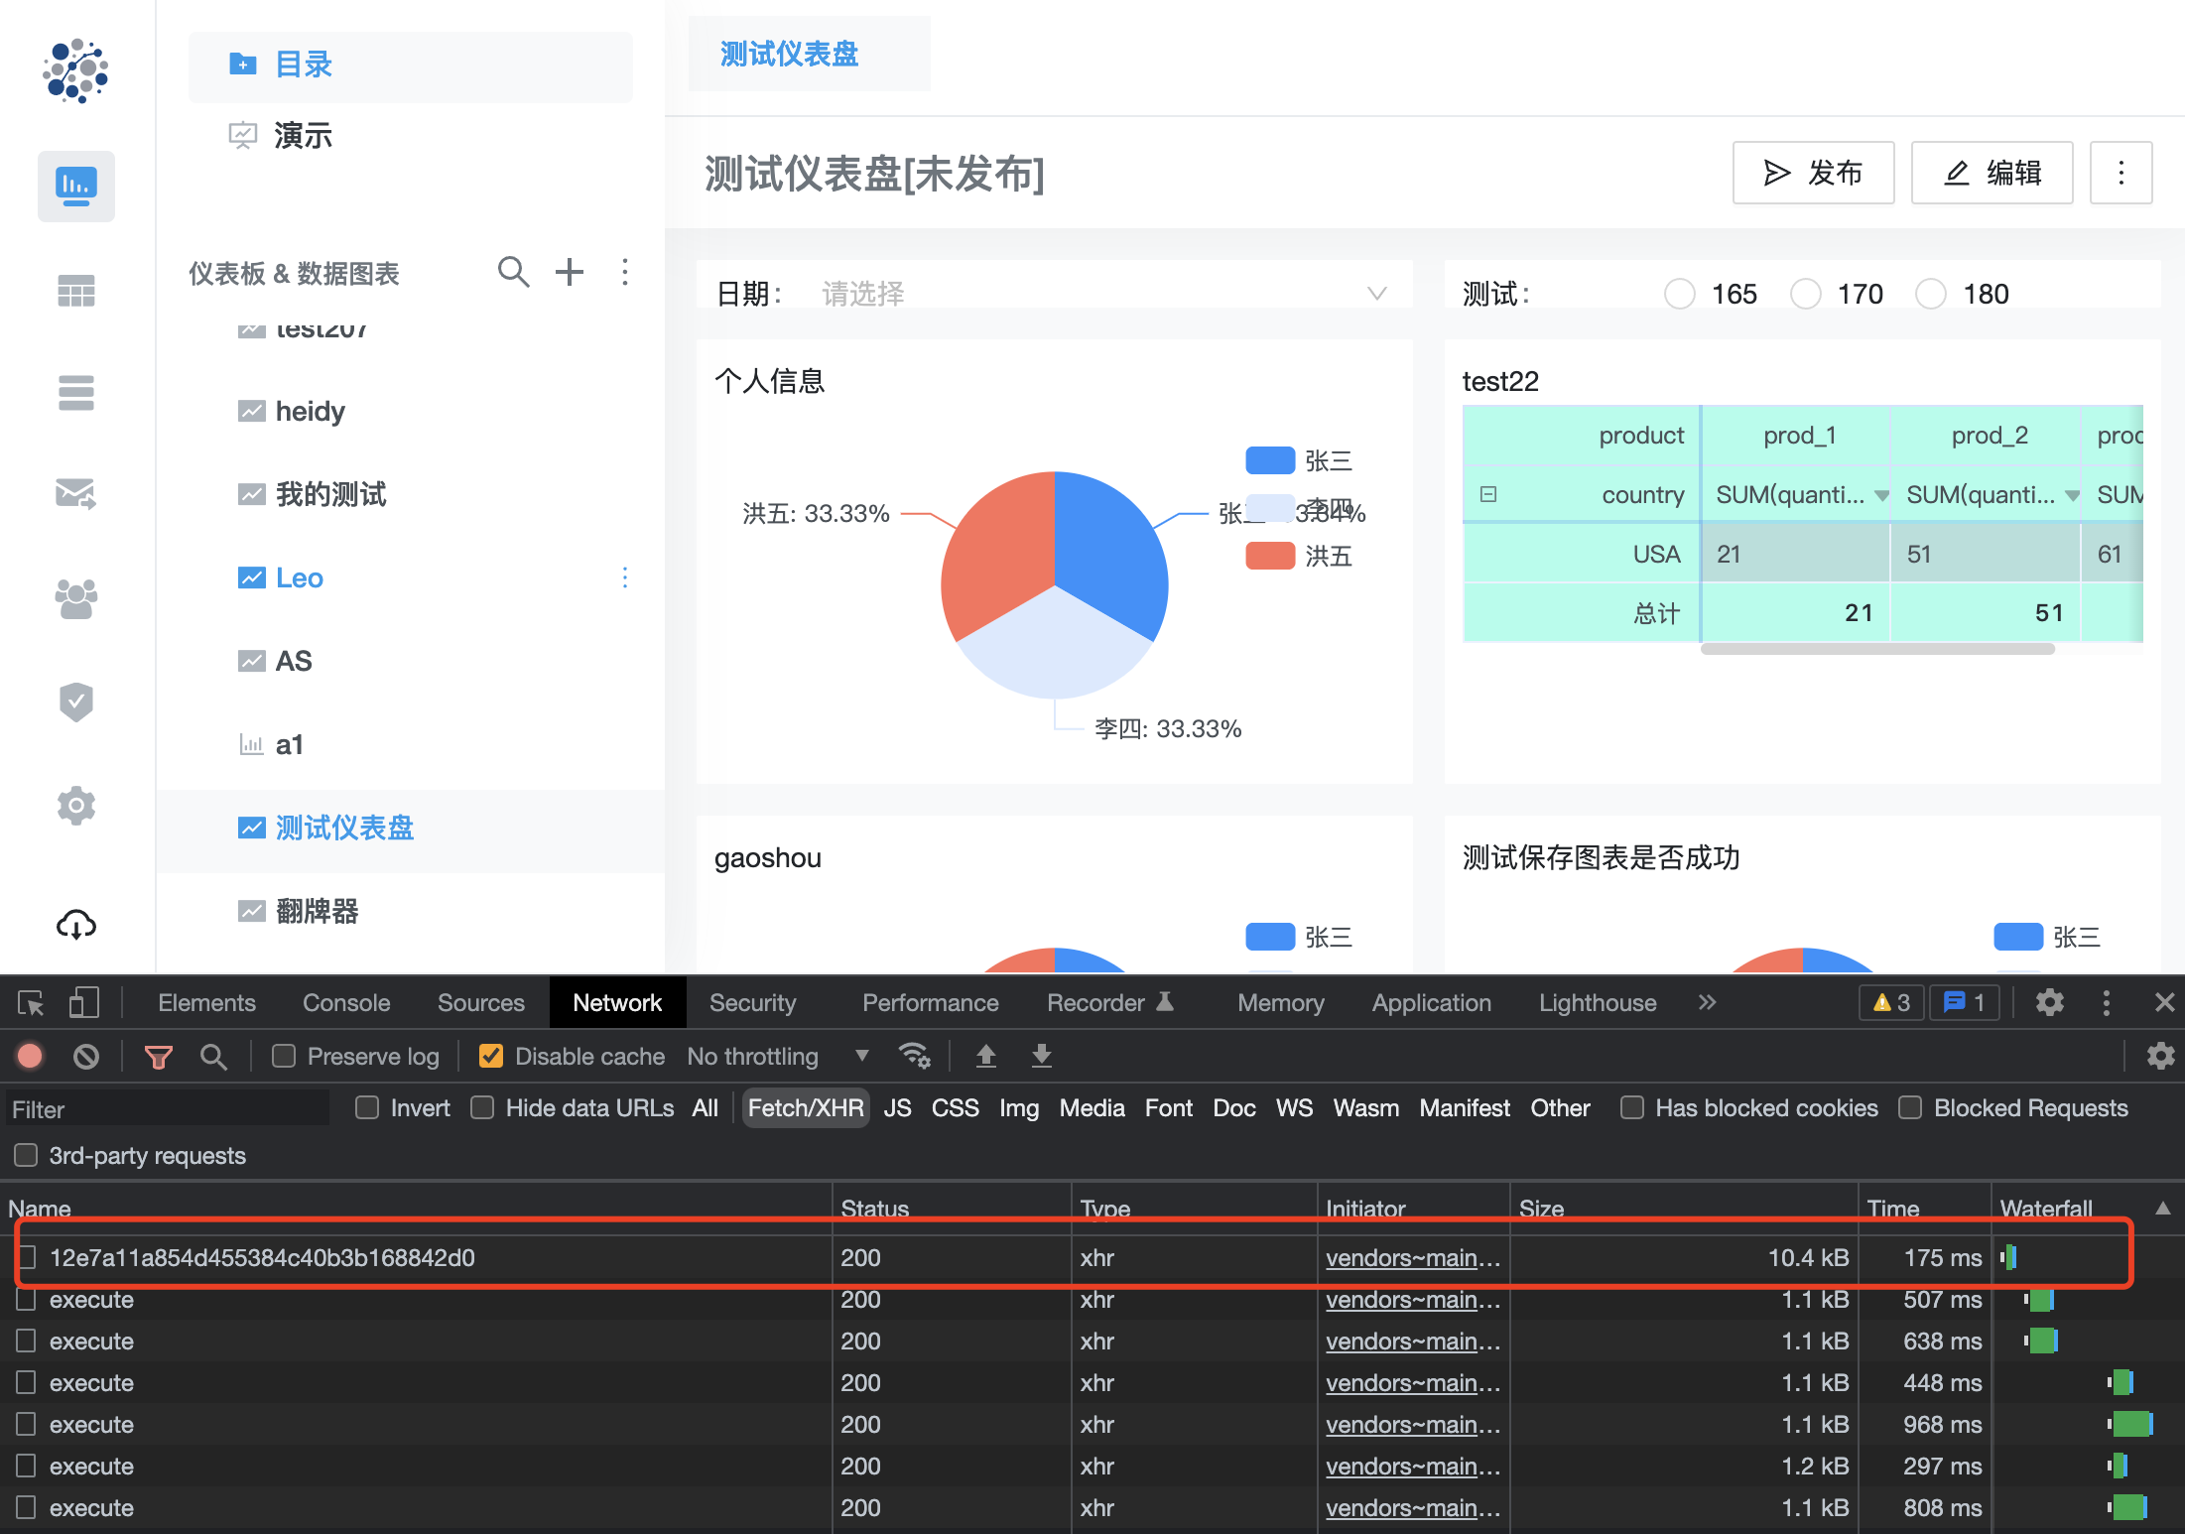Open the users management icon in sidebar
The width and height of the screenshot is (2185, 1534).
[x=75, y=598]
